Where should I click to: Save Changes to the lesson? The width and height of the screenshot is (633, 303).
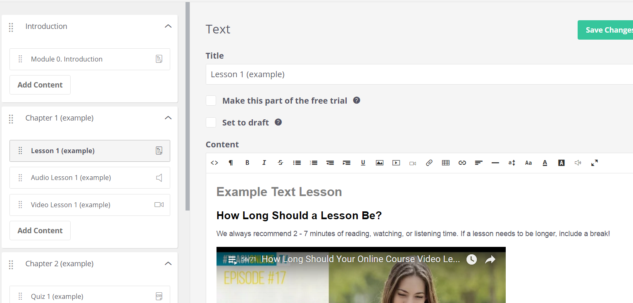coord(605,30)
